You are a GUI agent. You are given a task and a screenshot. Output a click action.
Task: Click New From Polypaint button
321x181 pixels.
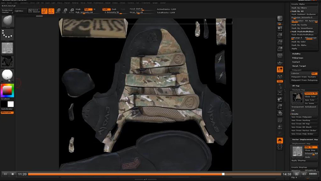301,117
